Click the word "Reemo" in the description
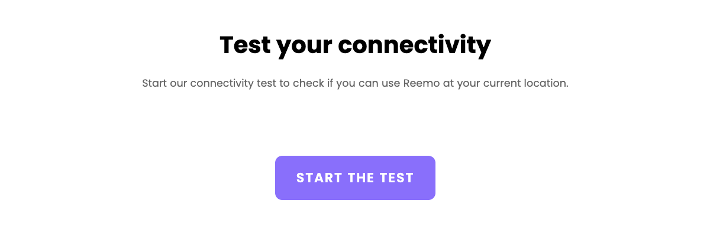 [x=421, y=83]
